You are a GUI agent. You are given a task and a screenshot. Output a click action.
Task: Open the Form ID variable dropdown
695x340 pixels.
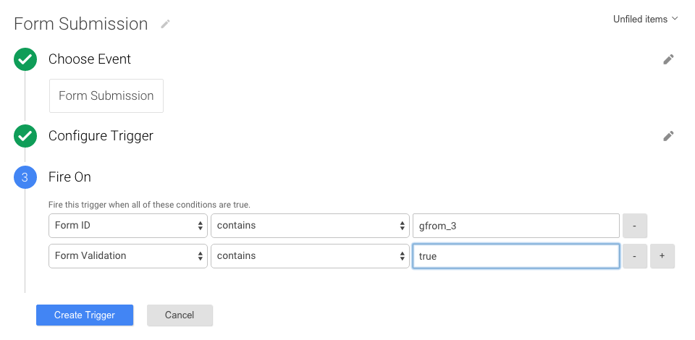pyautogui.click(x=128, y=226)
